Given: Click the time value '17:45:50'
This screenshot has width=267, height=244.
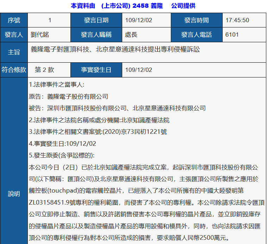Looking at the screenshot, I should (x=237, y=20).
